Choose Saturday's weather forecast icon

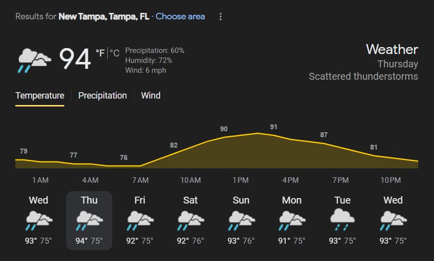click(191, 220)
